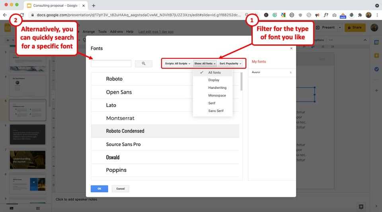Click the camera extension icon in toolbar

pos(334,15)
